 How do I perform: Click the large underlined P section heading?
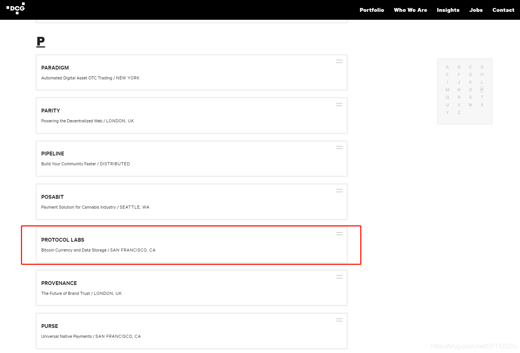click(41, 41)
